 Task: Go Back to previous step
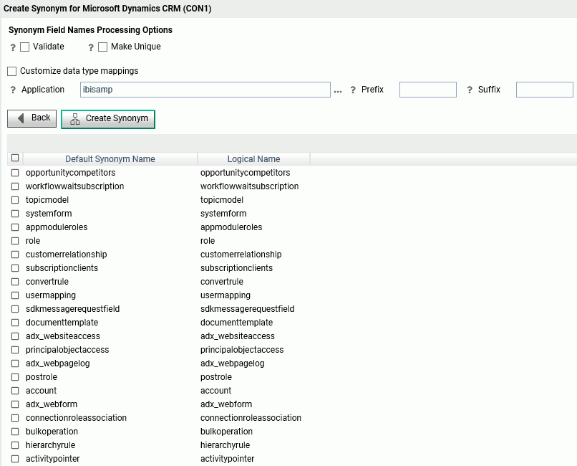(x=32, y=118)
